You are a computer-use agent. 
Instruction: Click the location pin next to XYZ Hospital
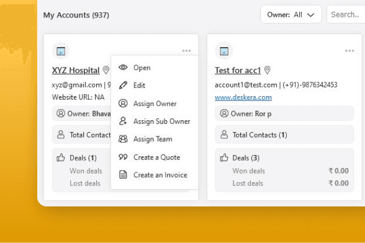106,70
